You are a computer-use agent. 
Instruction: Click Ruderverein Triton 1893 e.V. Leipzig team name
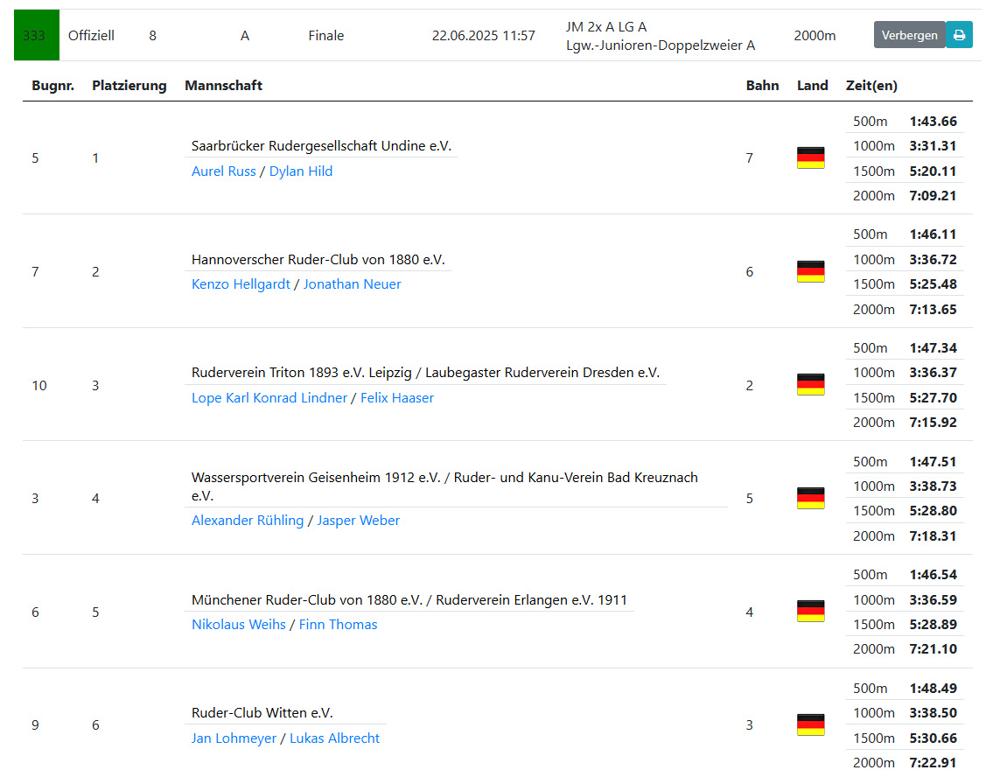[x=302, y=373]
